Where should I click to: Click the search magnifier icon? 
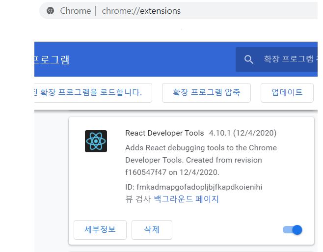click(249, 59)
